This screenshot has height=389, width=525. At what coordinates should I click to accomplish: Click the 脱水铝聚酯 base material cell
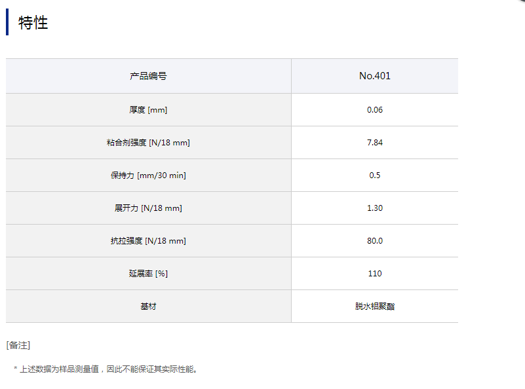(374, 306)
